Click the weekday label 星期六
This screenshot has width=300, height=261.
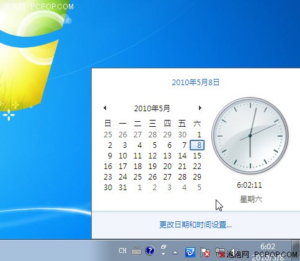(251, 199)
